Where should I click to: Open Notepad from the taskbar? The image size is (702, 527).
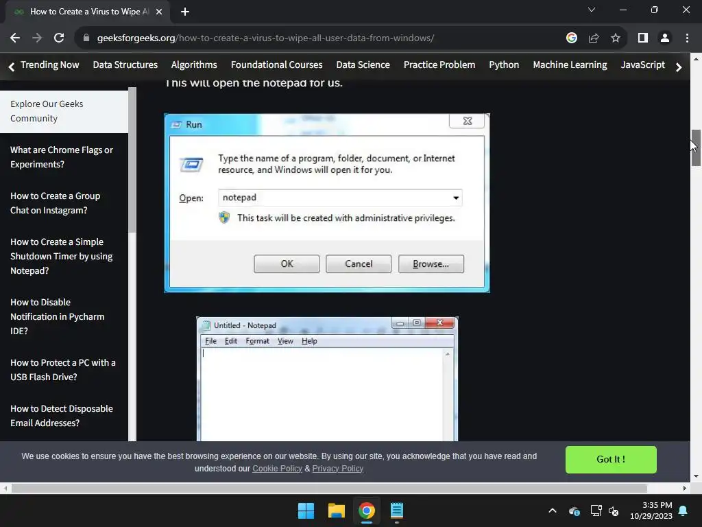pyautogui.click(x=397, y=511)
